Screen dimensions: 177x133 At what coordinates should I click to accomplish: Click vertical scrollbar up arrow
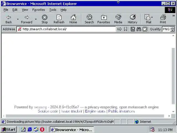click(173, 35)
